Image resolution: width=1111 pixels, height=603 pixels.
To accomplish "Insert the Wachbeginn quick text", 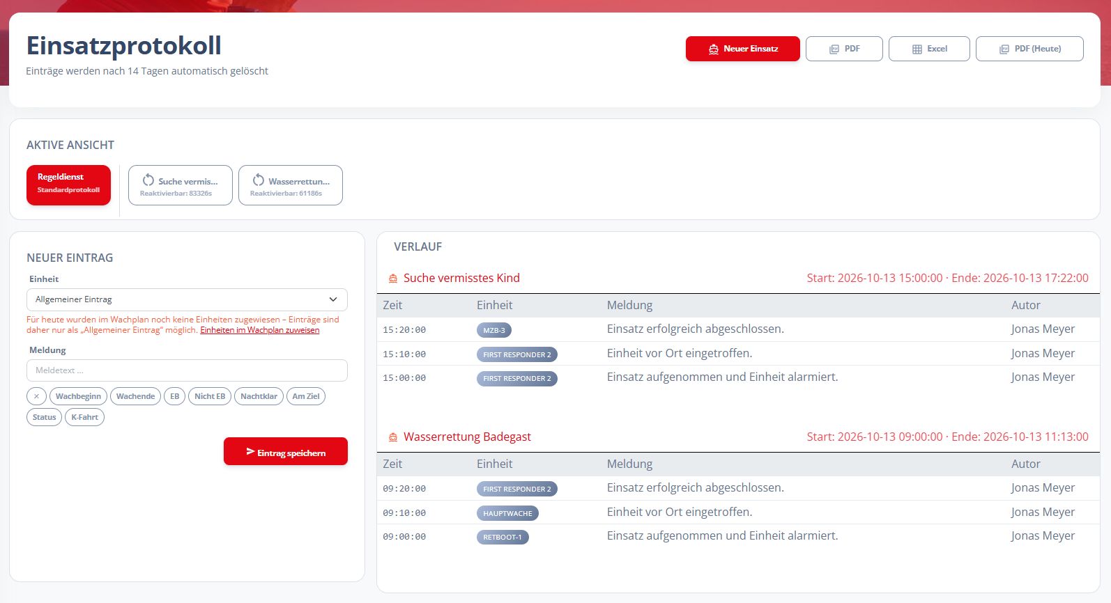I will coord(78,396).
